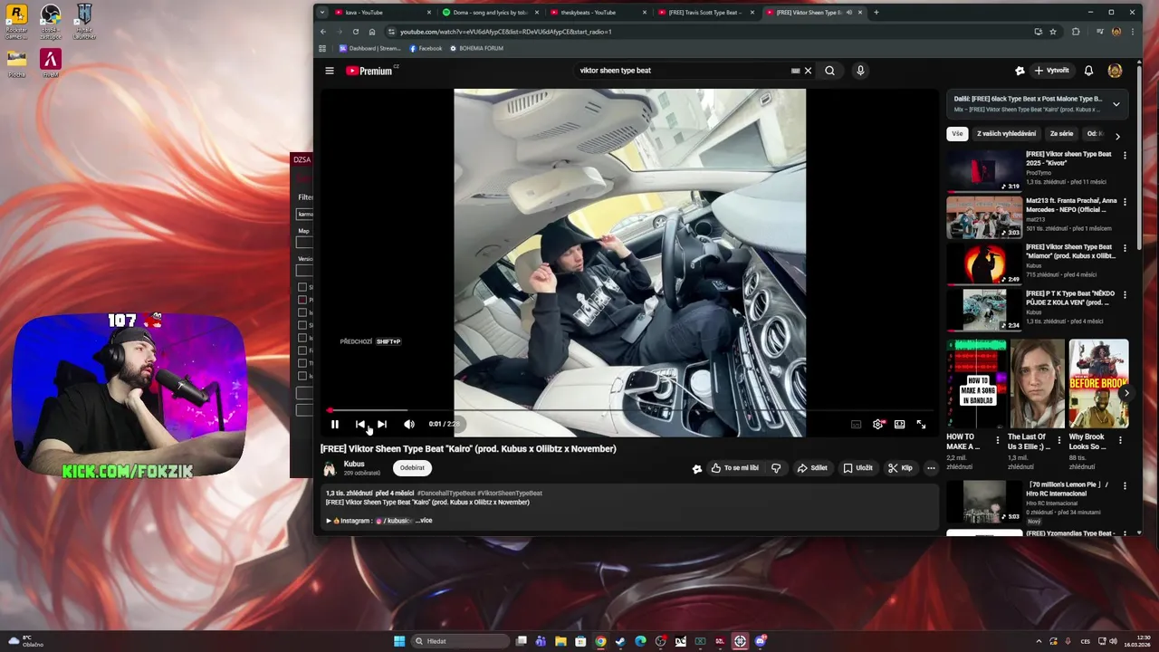Switch to 'theskybeats - YouTube' tab

tap(598, 13)
